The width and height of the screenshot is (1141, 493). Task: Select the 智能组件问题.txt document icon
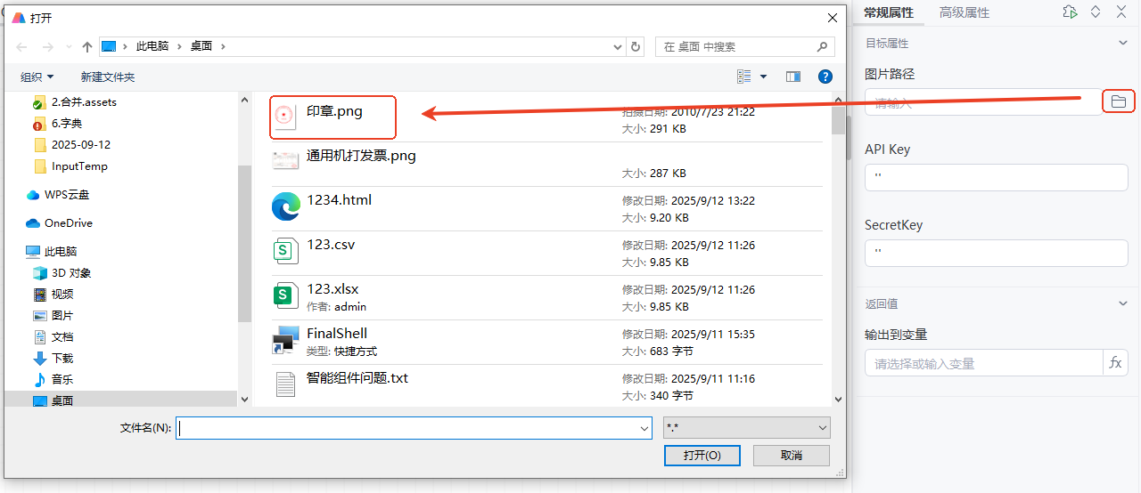coord(285,384)
